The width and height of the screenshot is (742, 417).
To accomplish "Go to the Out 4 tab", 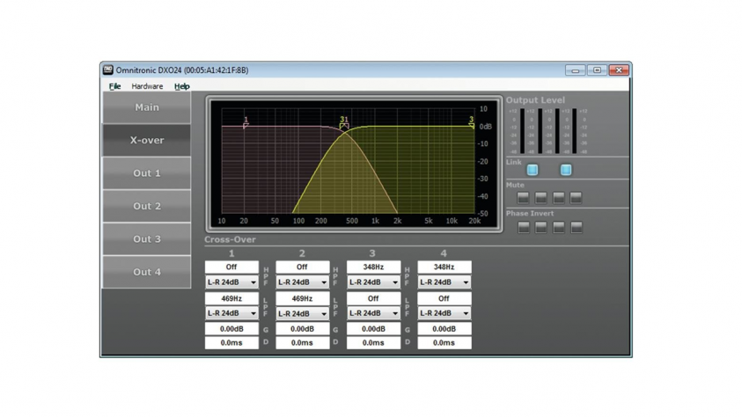I will (147, 272).
